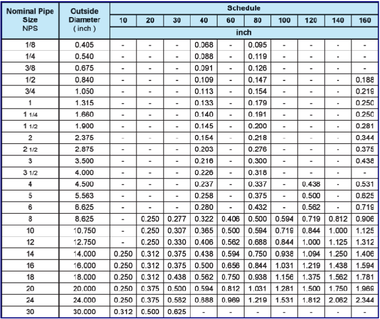
Task: Click wall thickness '2.344' in NPS 24 row
Action: pos(365,300)
